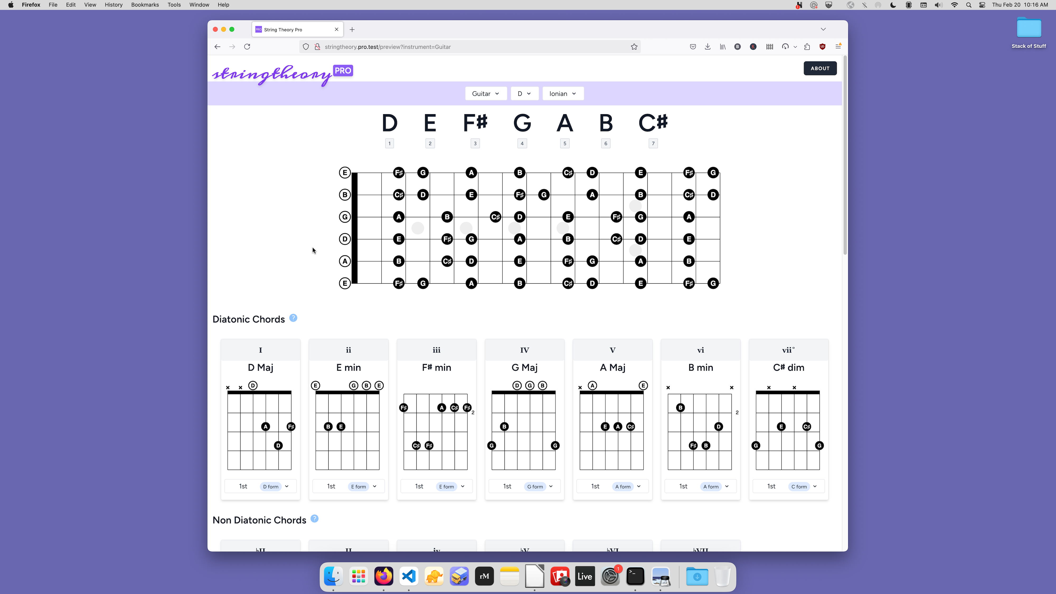Click the B min chord name
Viewport: 1056px width, 594px height.
click(701, 368)
